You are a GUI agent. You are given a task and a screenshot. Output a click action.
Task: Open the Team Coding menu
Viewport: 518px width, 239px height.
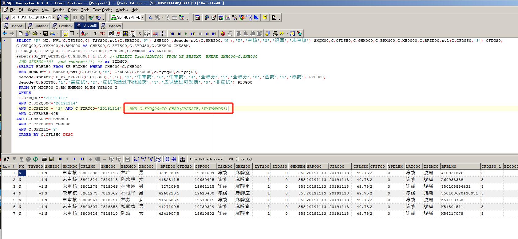point(103,10)
